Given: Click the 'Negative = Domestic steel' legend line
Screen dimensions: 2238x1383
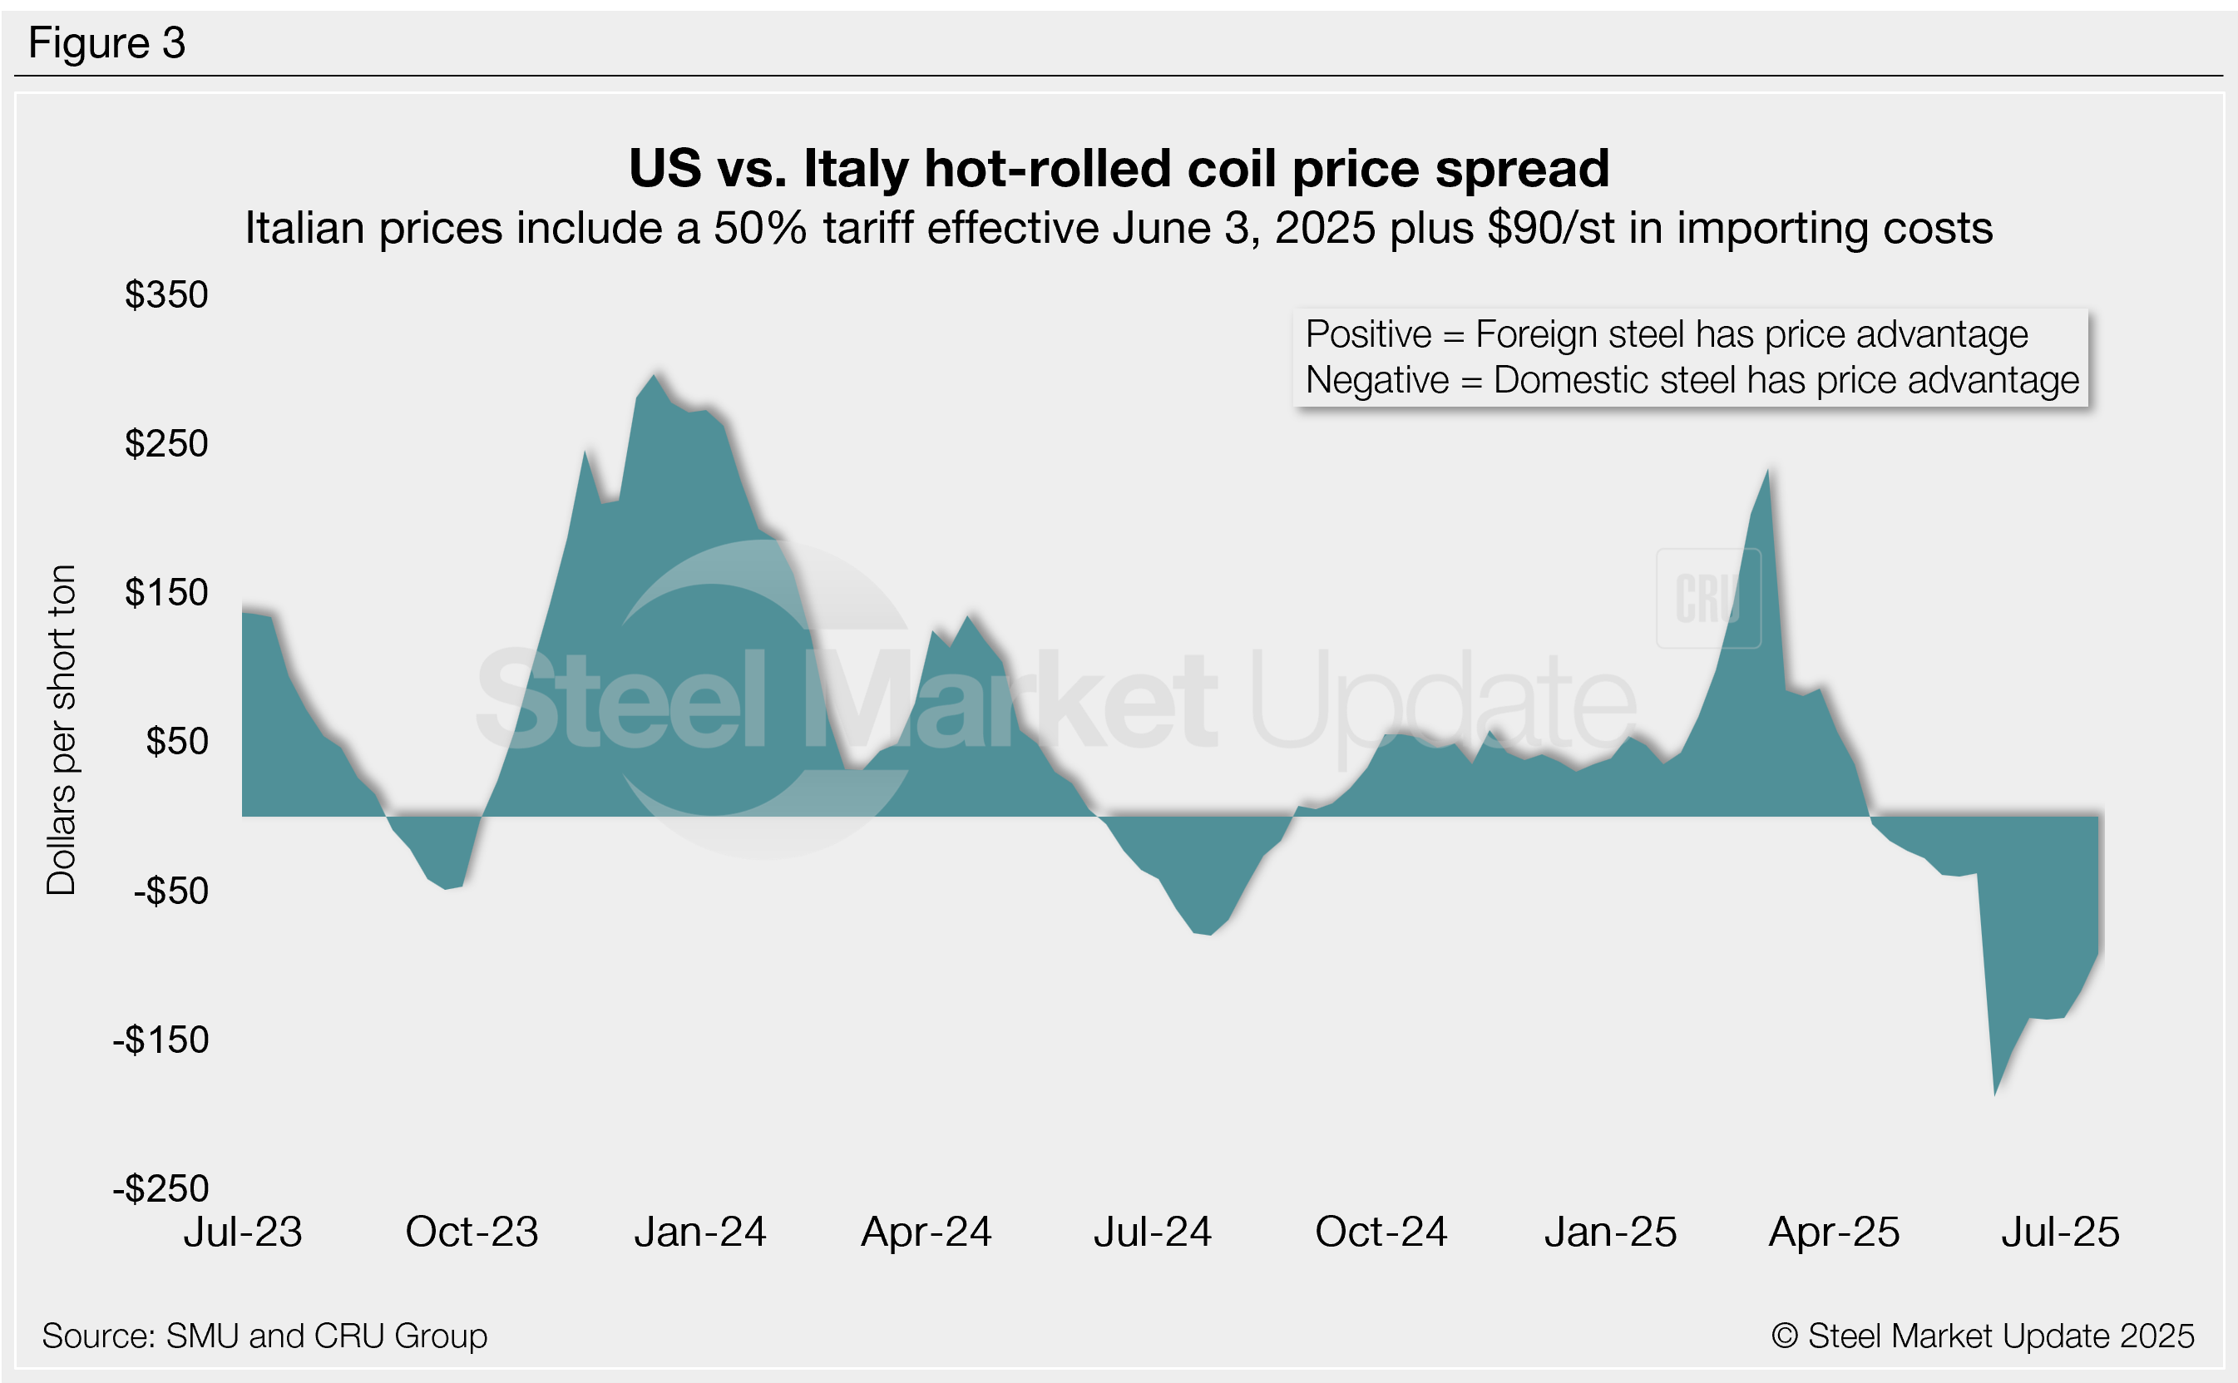Looking at the screenshot, I should [1691, 381].
